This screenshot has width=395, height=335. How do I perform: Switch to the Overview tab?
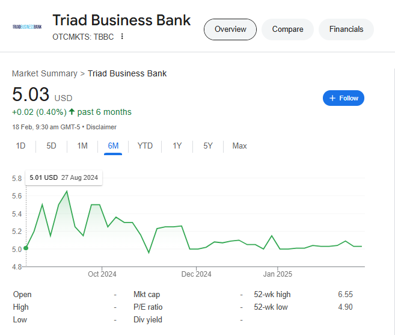tap(230, 29)
